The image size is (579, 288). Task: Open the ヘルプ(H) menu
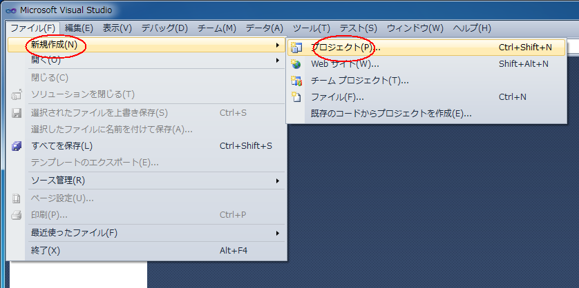pyautogui.click(x=472, y=28)
